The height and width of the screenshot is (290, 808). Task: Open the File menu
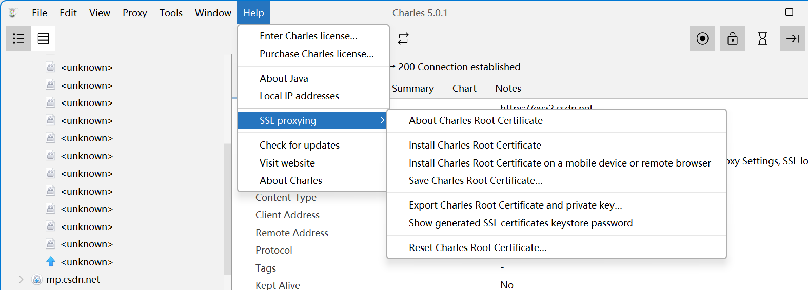pos(40,13)
